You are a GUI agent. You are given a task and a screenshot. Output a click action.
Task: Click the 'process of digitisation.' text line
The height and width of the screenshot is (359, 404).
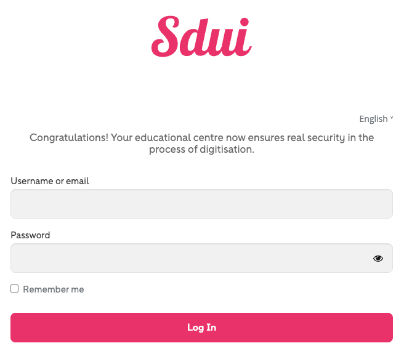pyautogui.click(x=201, y=150)
